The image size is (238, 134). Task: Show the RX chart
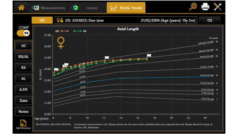click(23, 68)
